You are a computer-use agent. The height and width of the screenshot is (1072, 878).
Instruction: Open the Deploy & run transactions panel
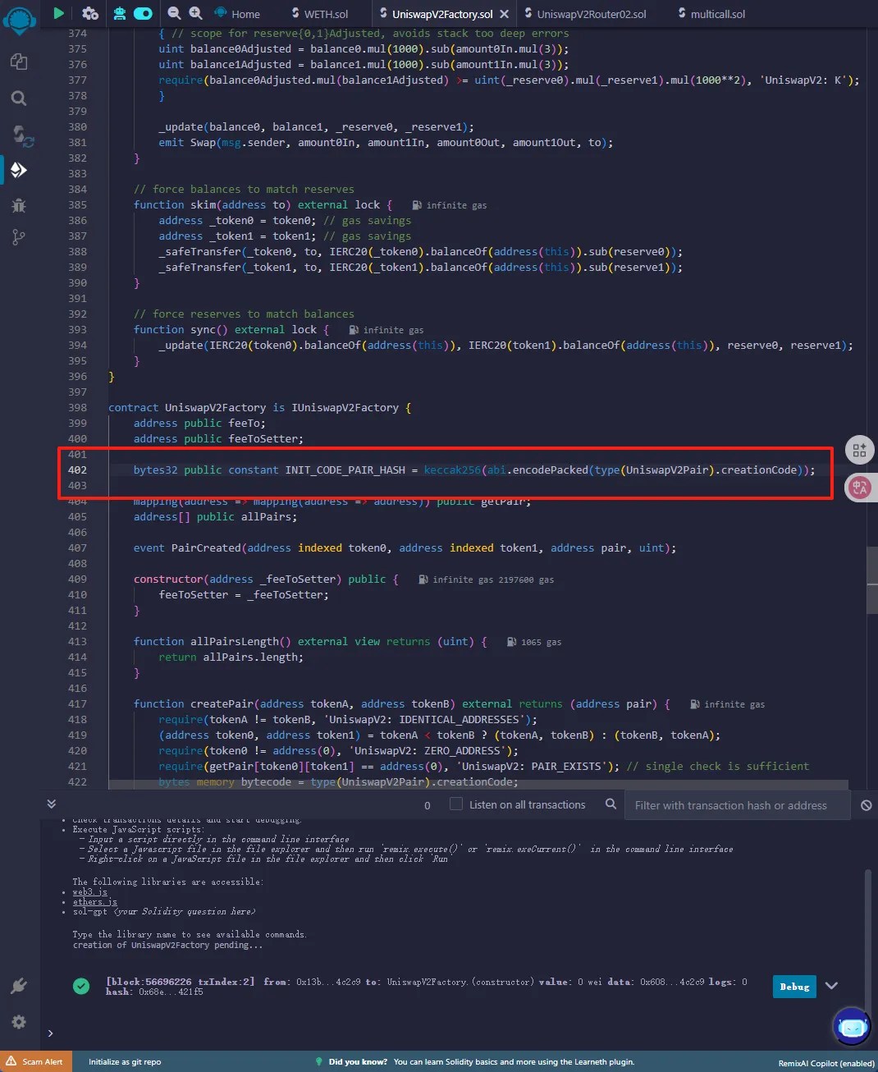pyautogui.click(x=19, y=170)
